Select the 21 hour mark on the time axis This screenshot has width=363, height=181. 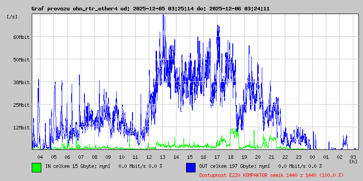(271, 157)
